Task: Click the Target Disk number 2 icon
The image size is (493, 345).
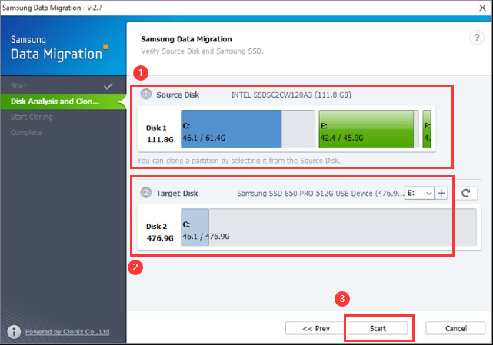Action: coord(146,193)
